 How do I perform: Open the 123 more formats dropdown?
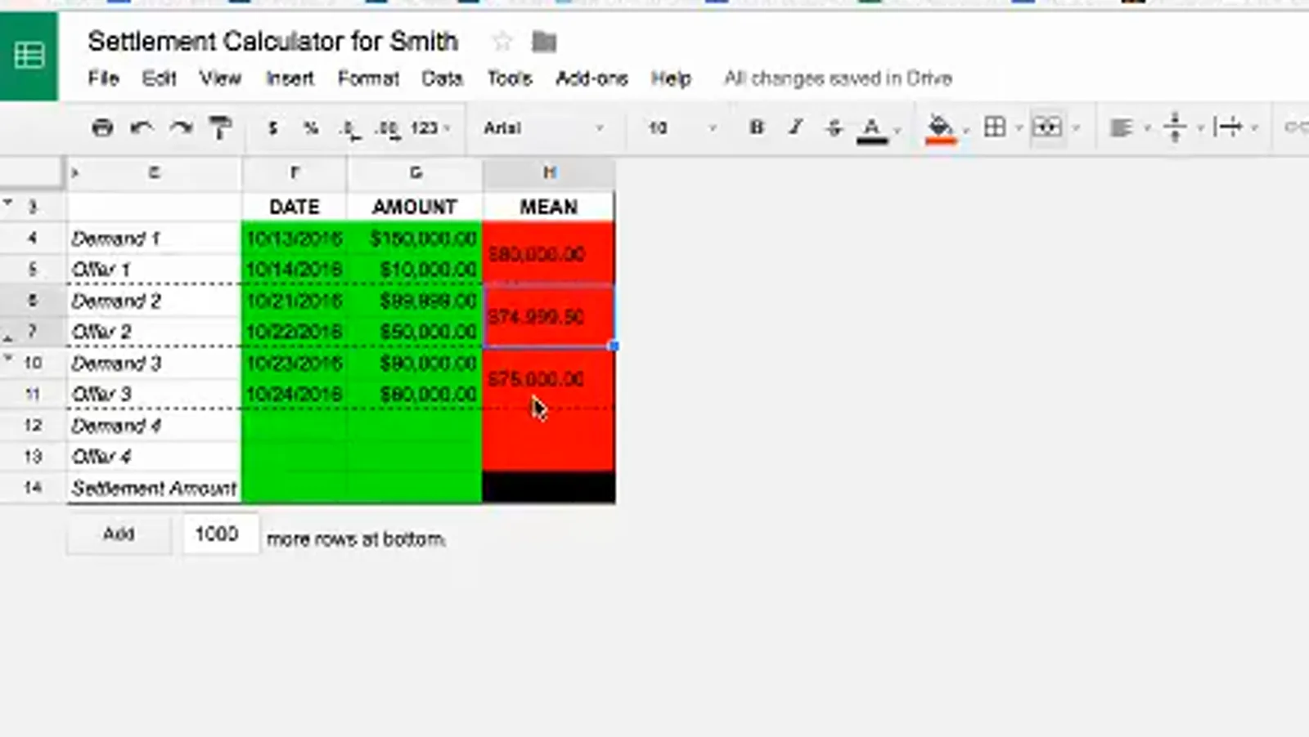tap(430, 127)
